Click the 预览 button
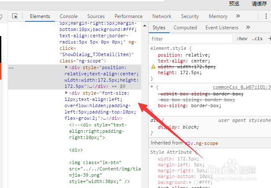 click(234, 4)
